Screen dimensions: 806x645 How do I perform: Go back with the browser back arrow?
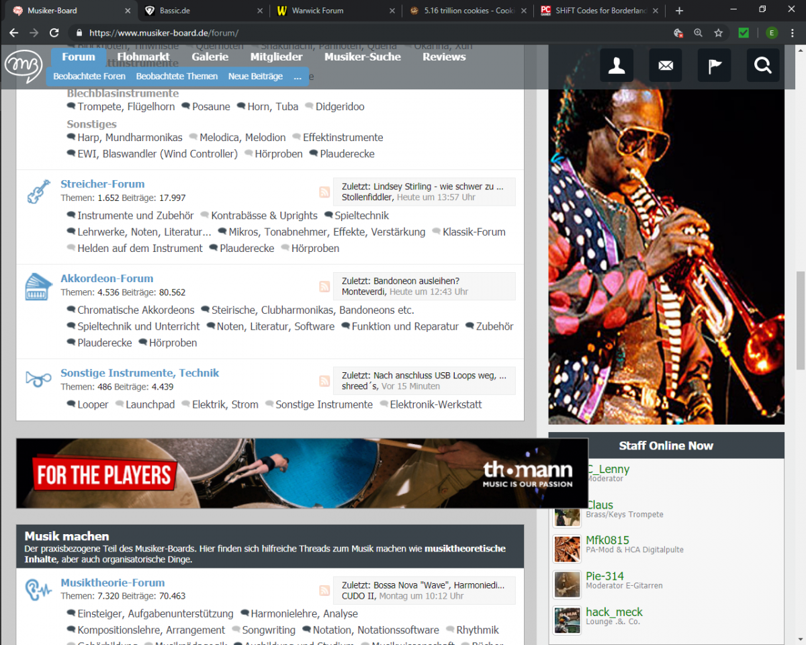pyautogui.click(x=13, y=32)
